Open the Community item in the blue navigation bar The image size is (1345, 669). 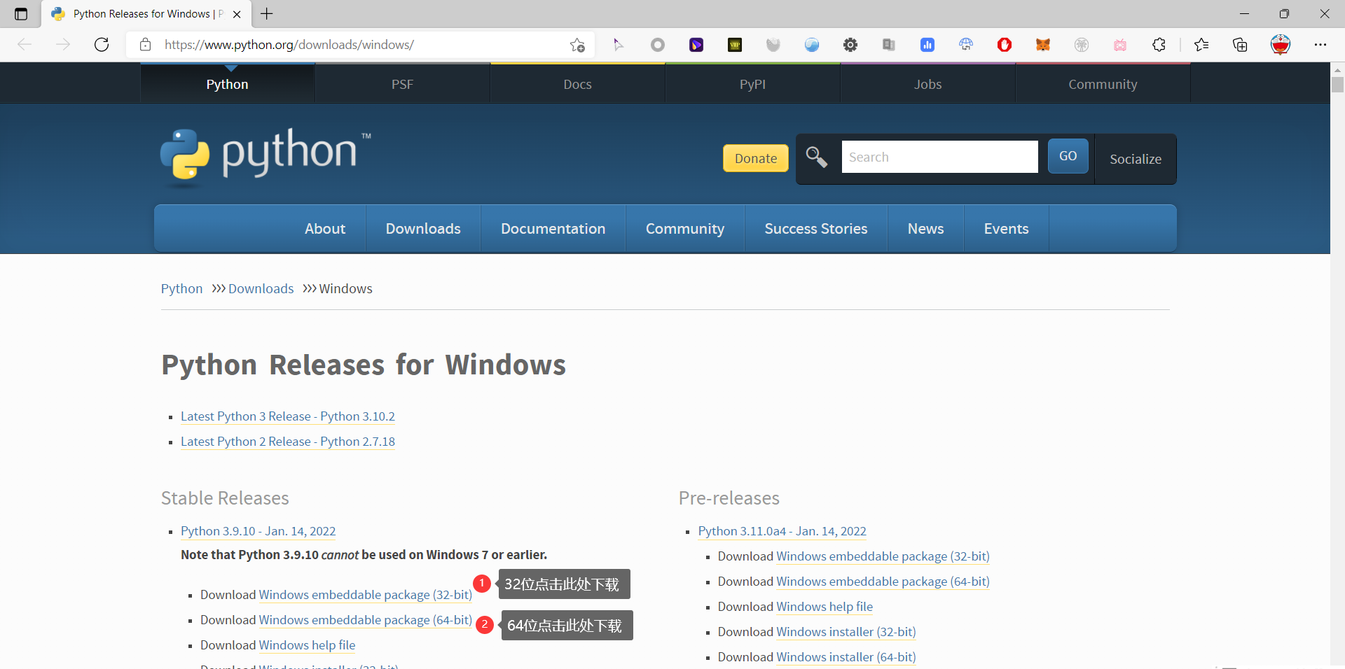685,229
